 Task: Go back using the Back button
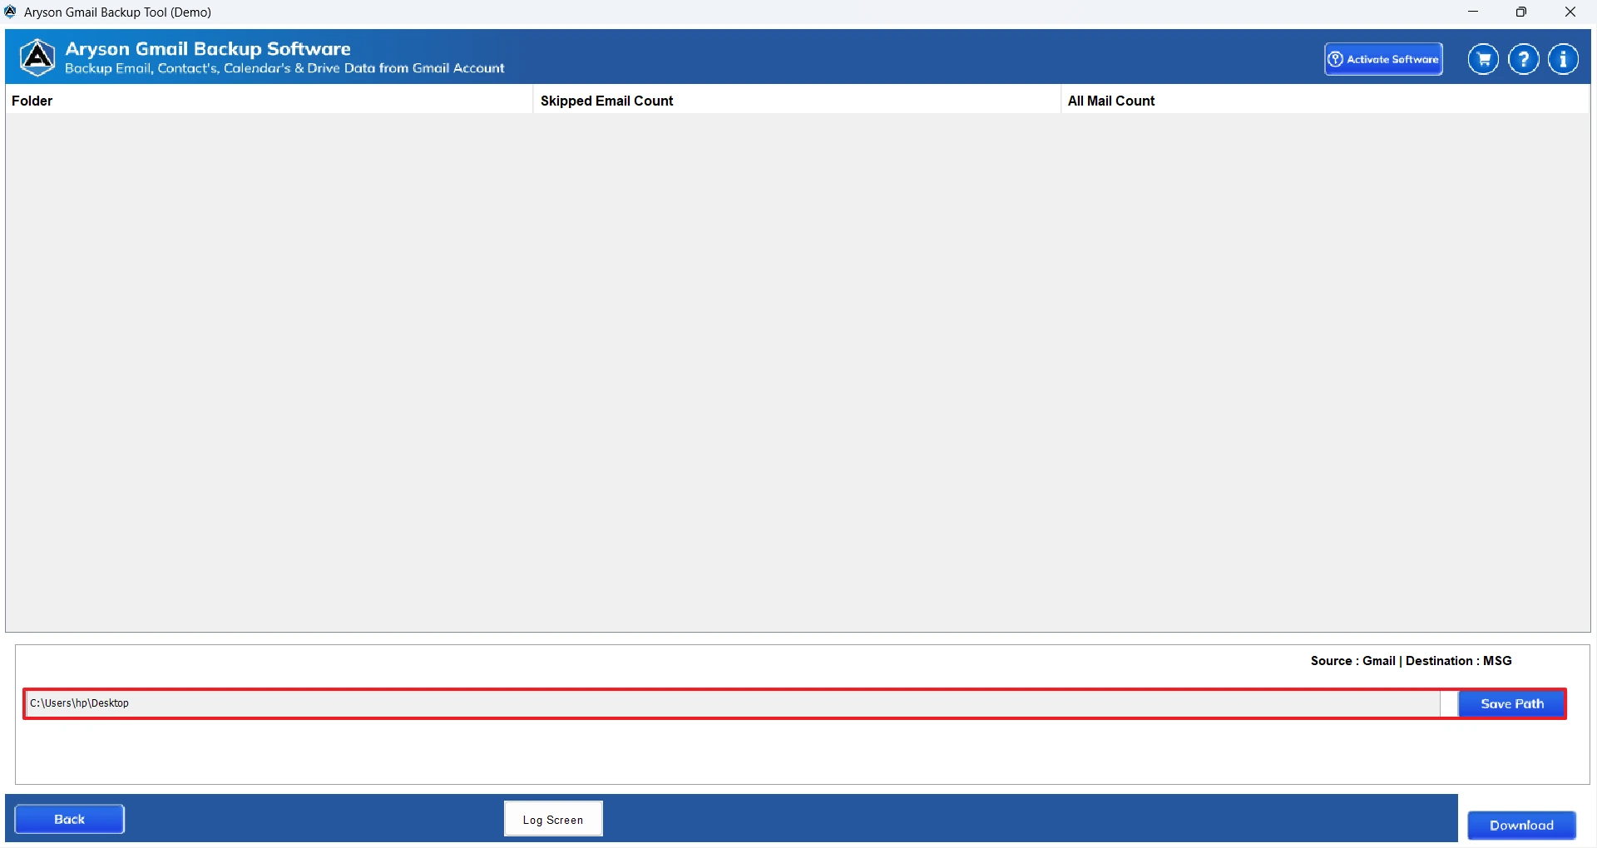70,819
